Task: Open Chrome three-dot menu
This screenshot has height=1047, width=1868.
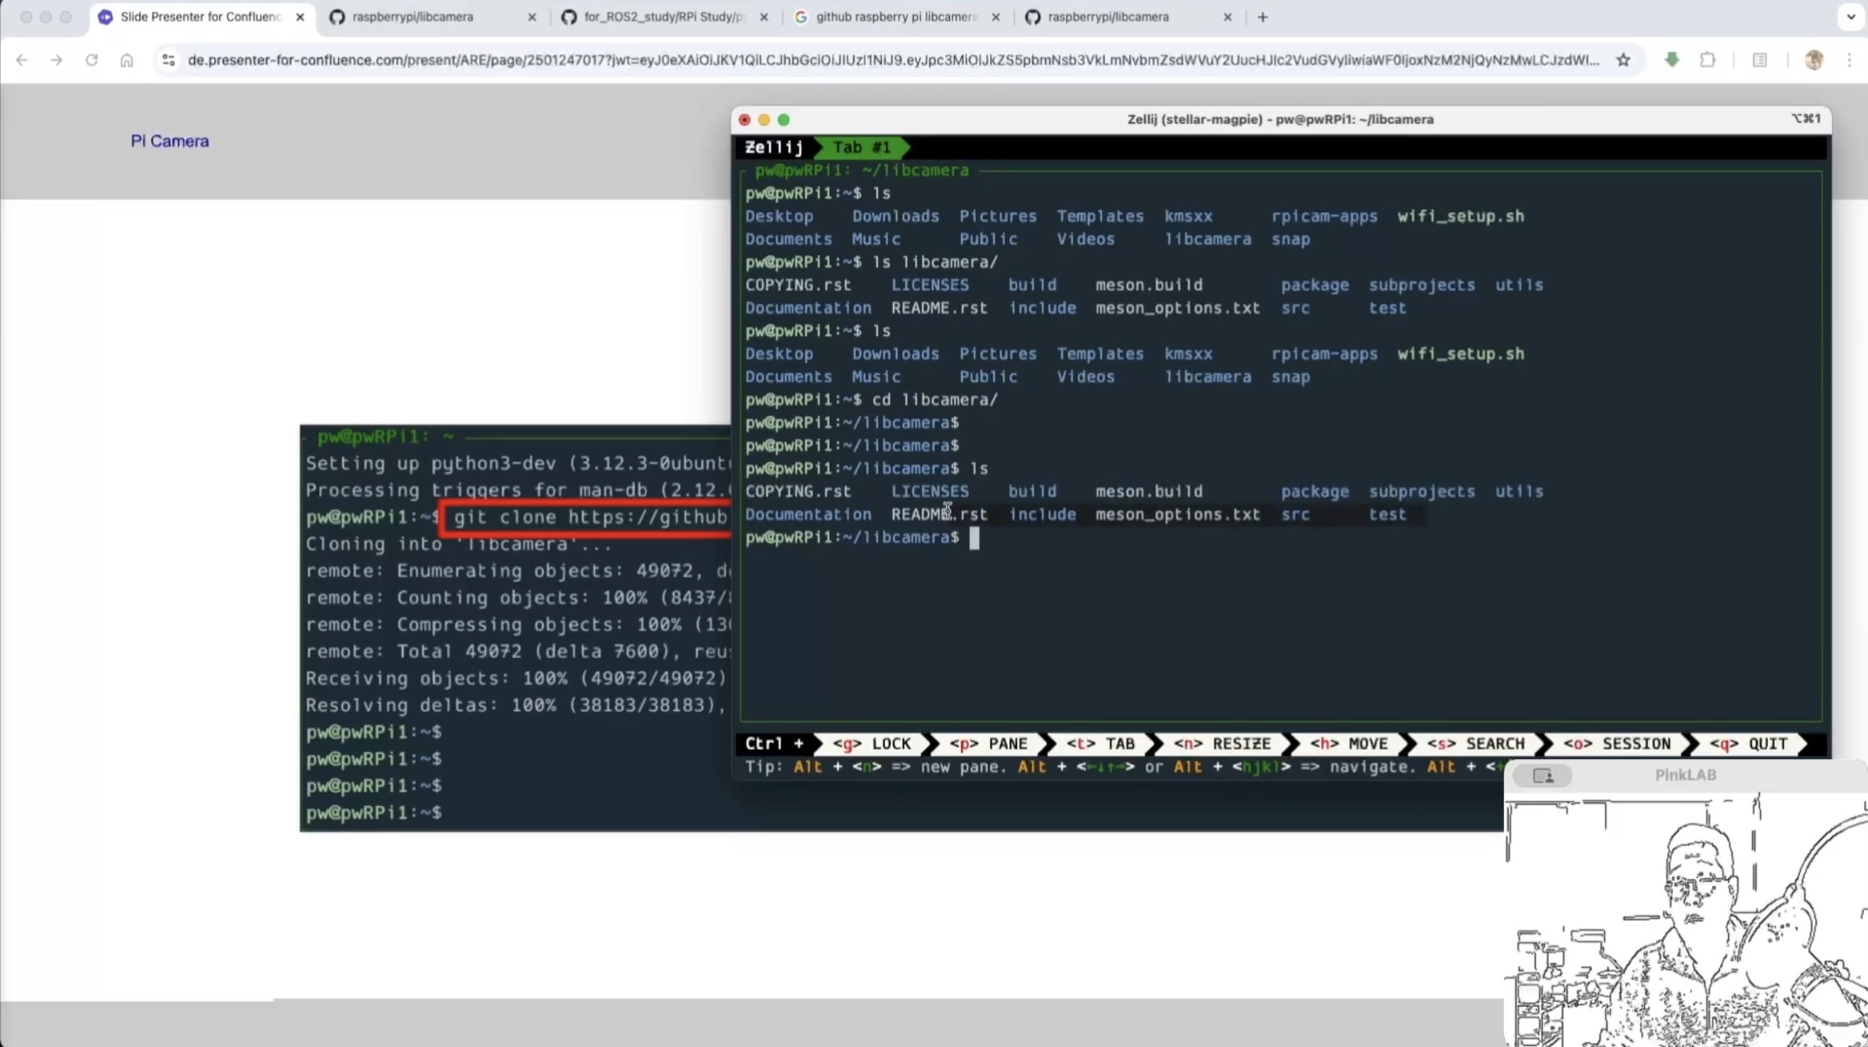Action: [x=1849, y=60]
